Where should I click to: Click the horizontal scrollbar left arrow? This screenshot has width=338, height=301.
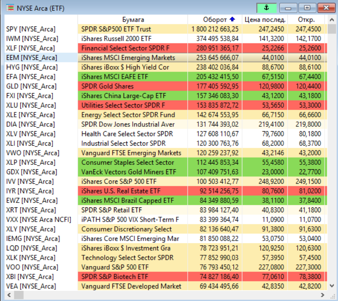9,294
